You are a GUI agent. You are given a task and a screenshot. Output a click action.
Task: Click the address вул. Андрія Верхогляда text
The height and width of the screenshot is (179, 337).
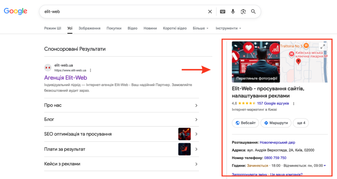(281, 150)
